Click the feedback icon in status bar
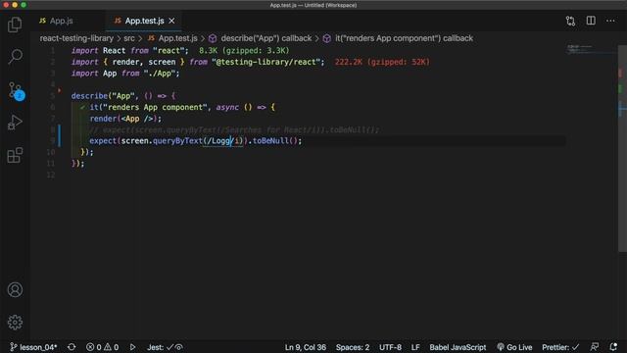The height and width of the screenshot is (353, 627). [x=595, y=347]
